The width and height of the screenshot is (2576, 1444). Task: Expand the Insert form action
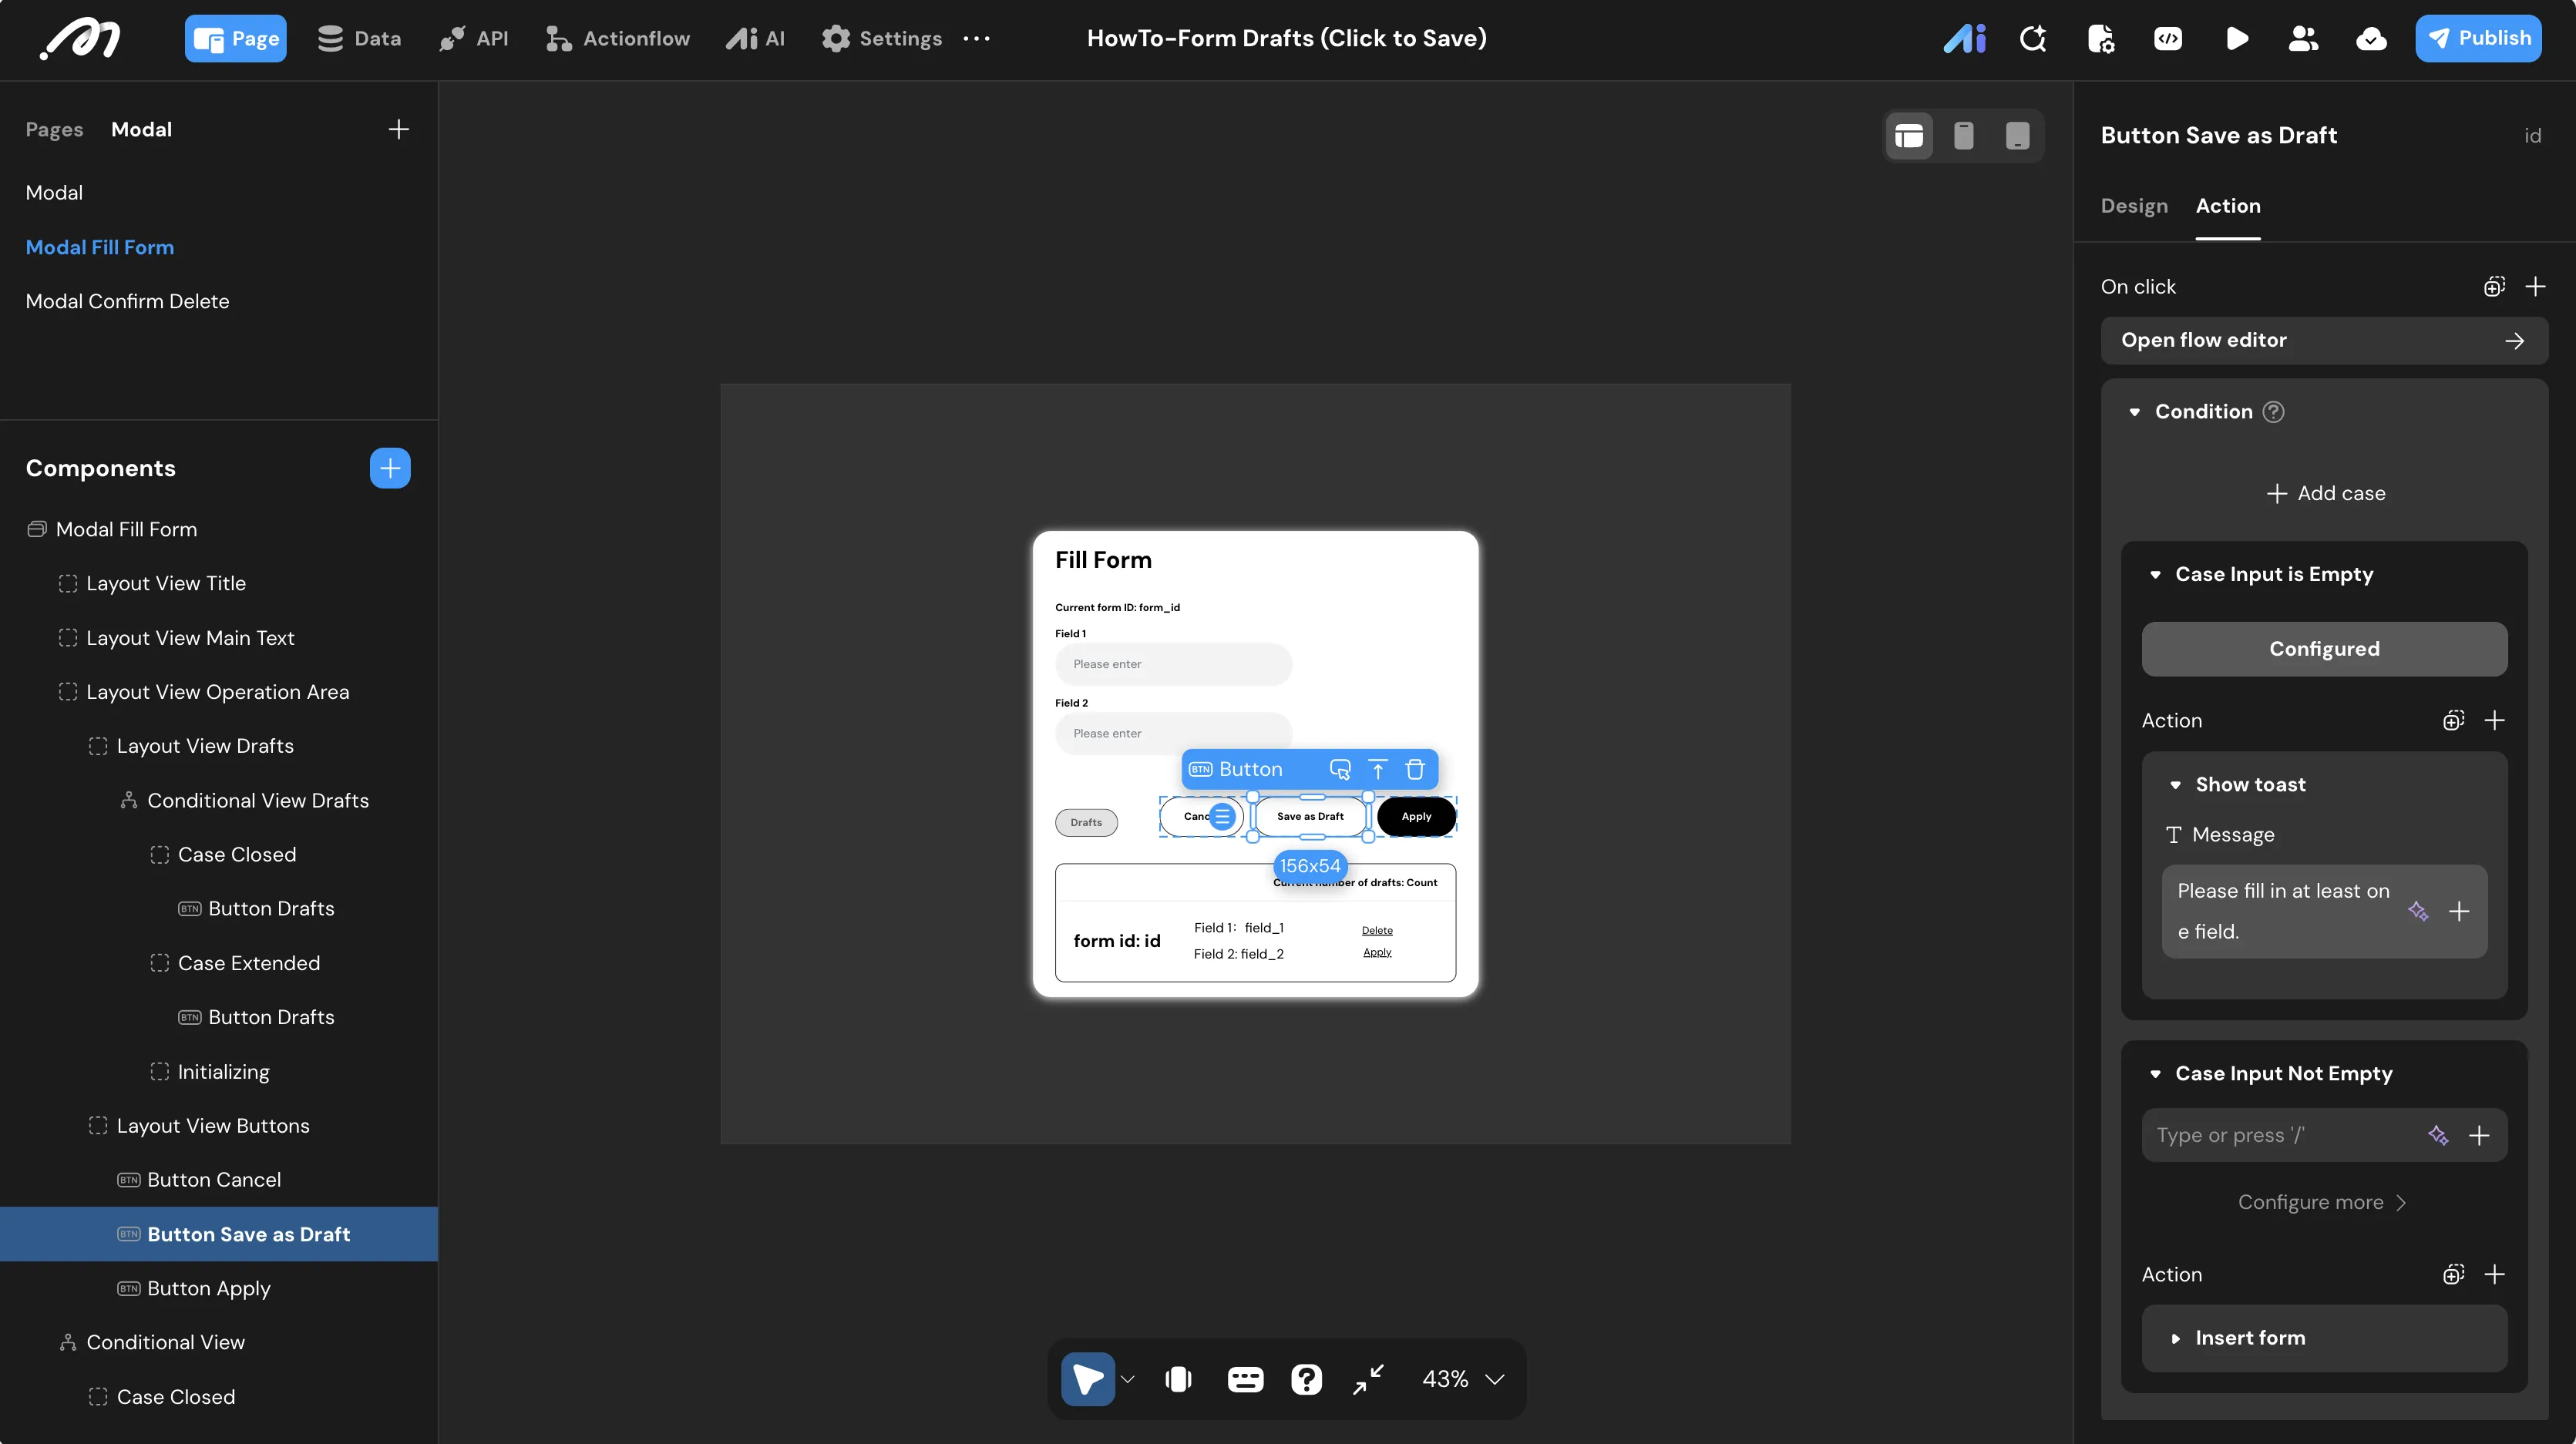pyautogui.click(x=2175, y=1338)
